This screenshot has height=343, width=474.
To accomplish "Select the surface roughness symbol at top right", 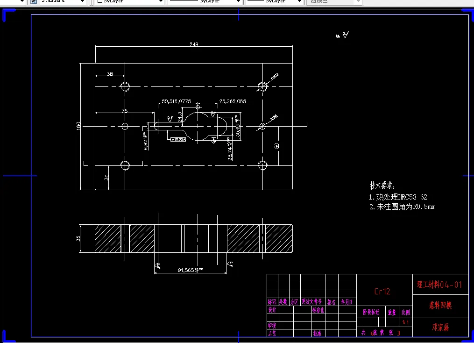I will (x=345, y=35).
